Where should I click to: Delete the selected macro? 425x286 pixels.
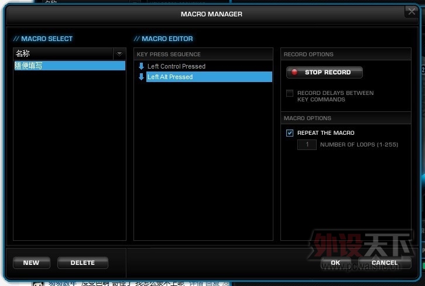pyautogui.click(x=83, y=263)
